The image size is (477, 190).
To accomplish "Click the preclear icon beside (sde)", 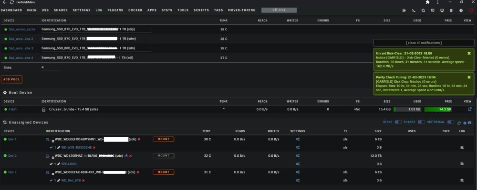I will coord(126,155).
